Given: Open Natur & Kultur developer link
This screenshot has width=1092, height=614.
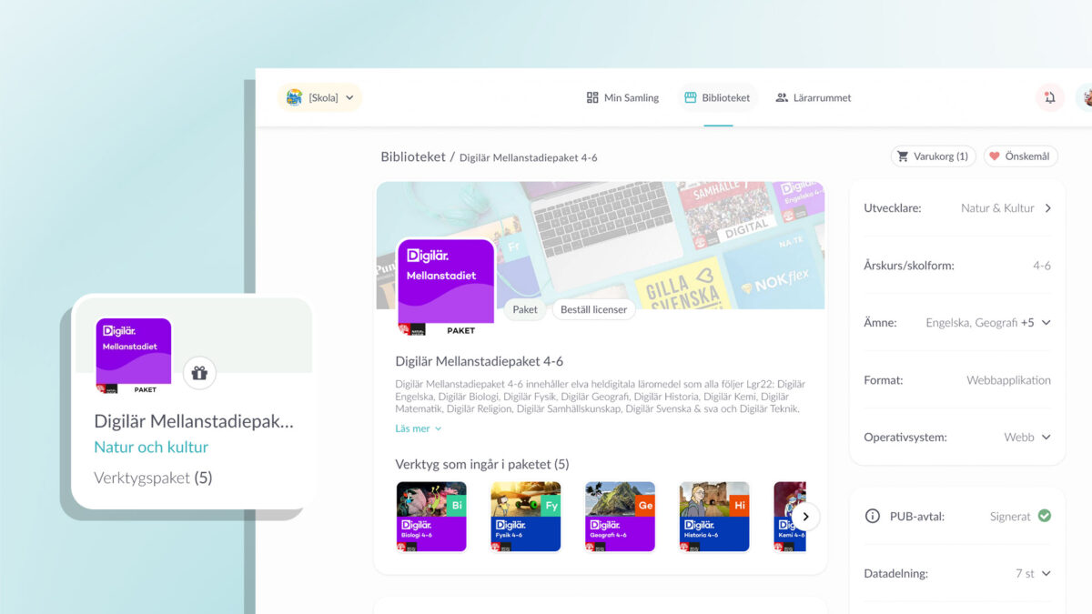Looking at the screenshot, I should pyautogui.click(x=1006, y=208).
